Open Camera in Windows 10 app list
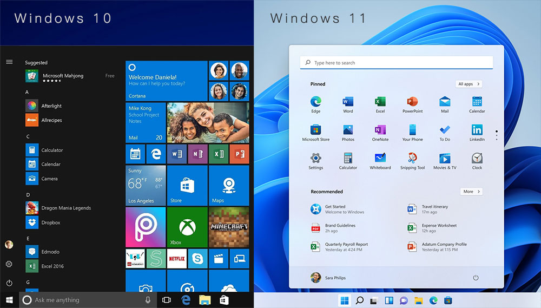This screenshot has height=308, width=541. 42,179
